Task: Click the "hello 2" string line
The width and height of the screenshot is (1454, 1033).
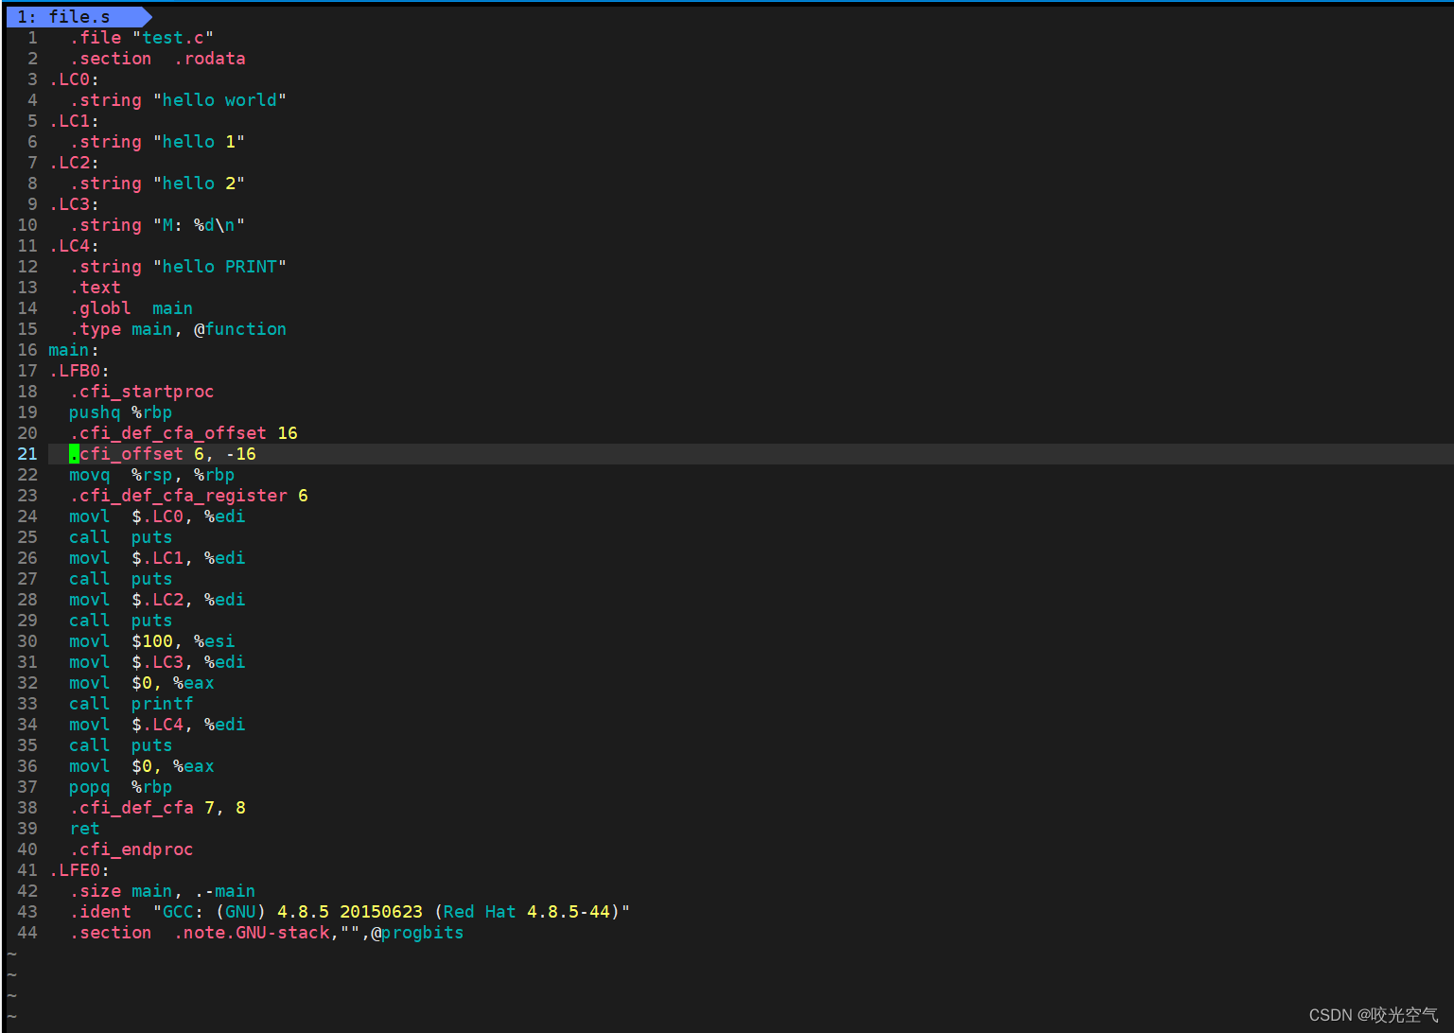Action: 157,184
